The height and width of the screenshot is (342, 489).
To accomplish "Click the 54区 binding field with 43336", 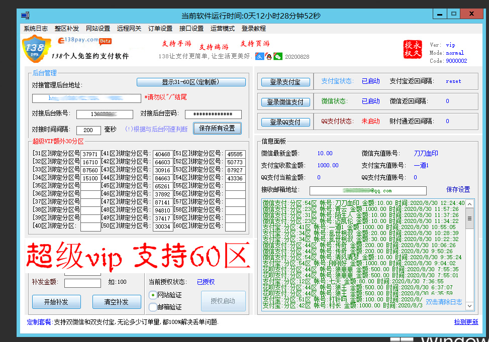I will pos(235,178).
